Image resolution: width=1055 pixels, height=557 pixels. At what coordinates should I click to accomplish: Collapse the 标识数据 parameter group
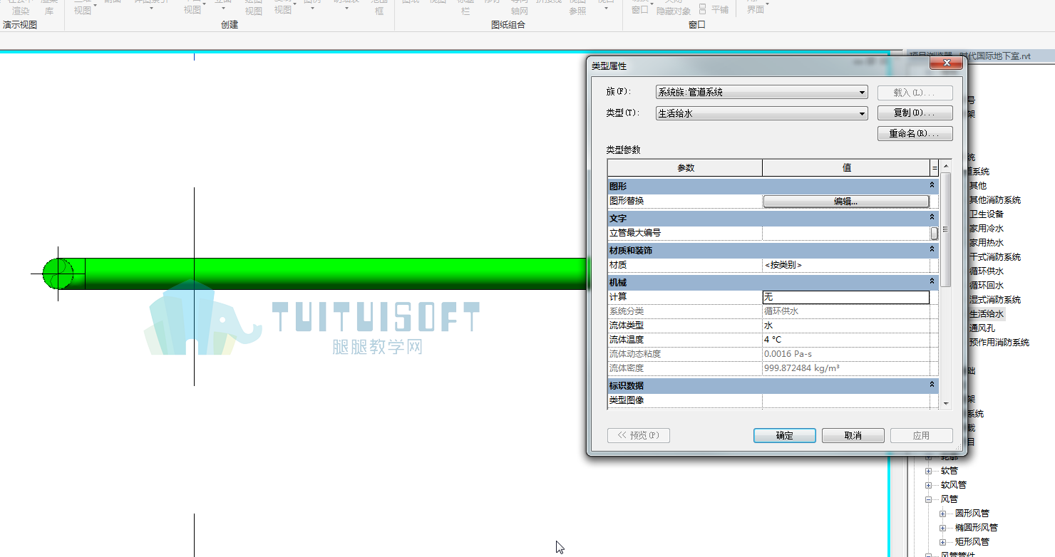pos(932,385)
